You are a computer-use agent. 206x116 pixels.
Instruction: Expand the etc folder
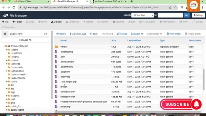(x=7, y=89)
